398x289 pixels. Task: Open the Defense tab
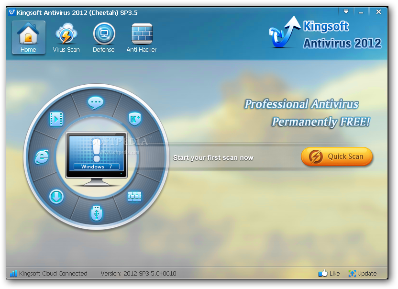[104, 38]
